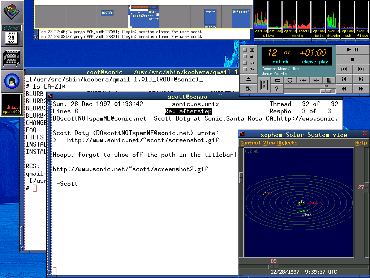Click the rewind button in CD player
This screenshot has width=370, height=278.
tap(344, 89)
